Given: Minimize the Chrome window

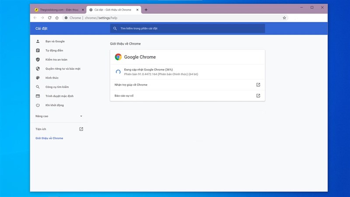Looking at the screenshot, I should [x=301, y=7].
